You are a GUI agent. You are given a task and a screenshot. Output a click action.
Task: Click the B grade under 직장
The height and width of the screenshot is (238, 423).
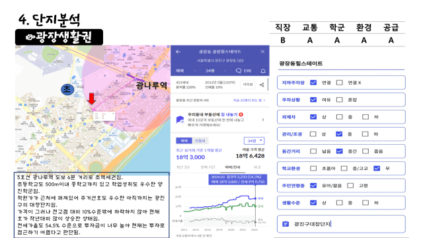coord(283,40)
